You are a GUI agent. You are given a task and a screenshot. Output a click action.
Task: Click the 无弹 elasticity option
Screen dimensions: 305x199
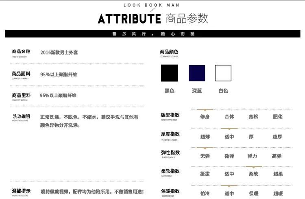click(205, 156)
